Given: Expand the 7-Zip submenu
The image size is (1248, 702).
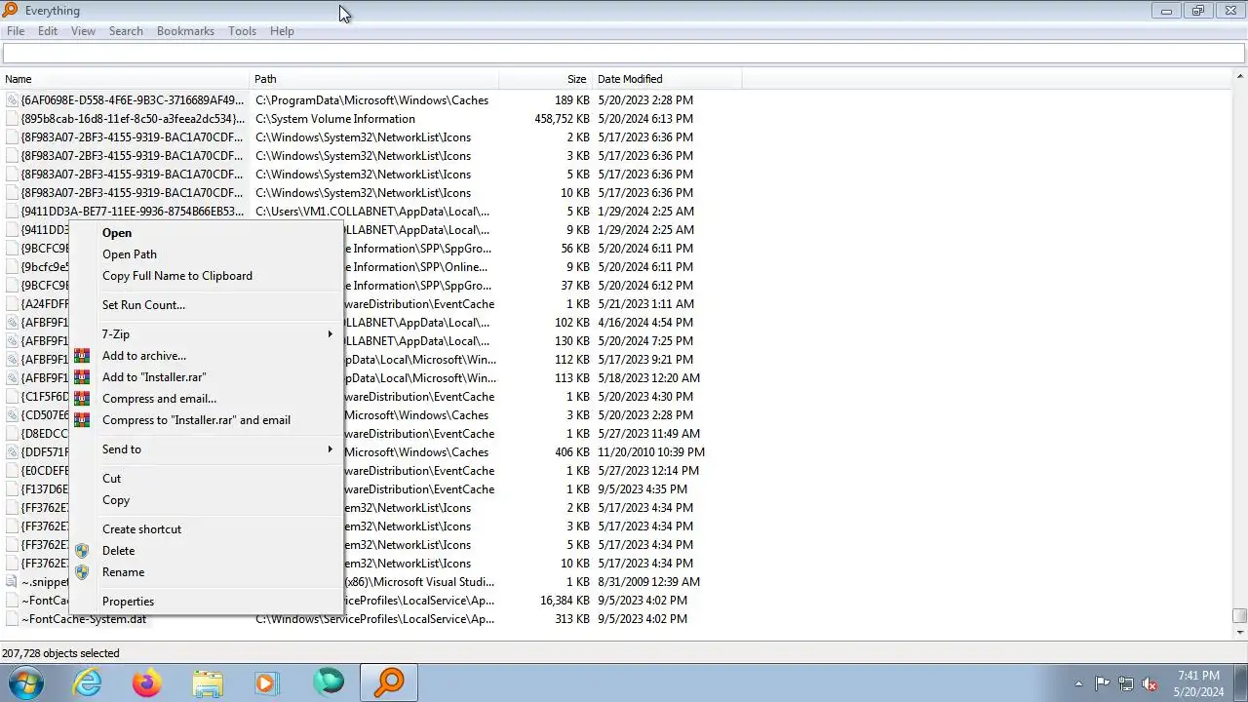Looking at the screenshot, I should point(208,334).
